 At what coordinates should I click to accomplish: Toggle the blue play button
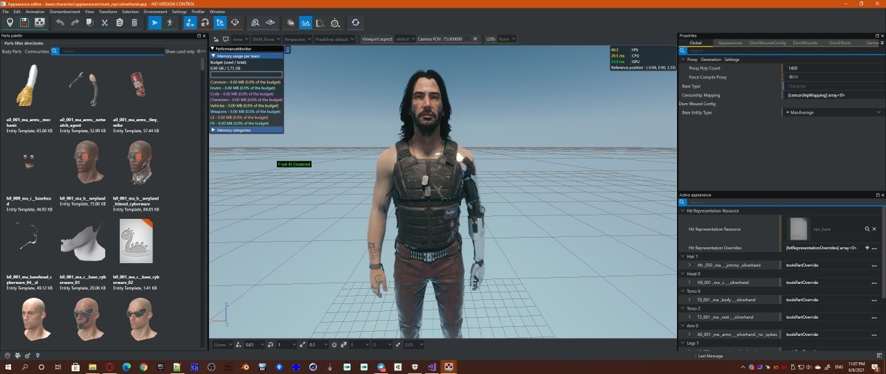click(x=155, y=23)
